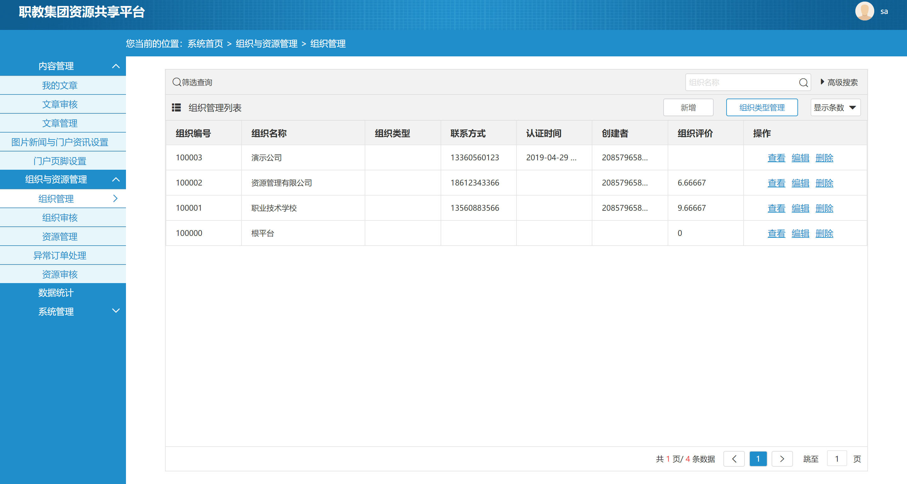Click the 筛选查询 magnifier icon
The width and height of the screenshot is (907, 484).
click(x=176, y=82)
